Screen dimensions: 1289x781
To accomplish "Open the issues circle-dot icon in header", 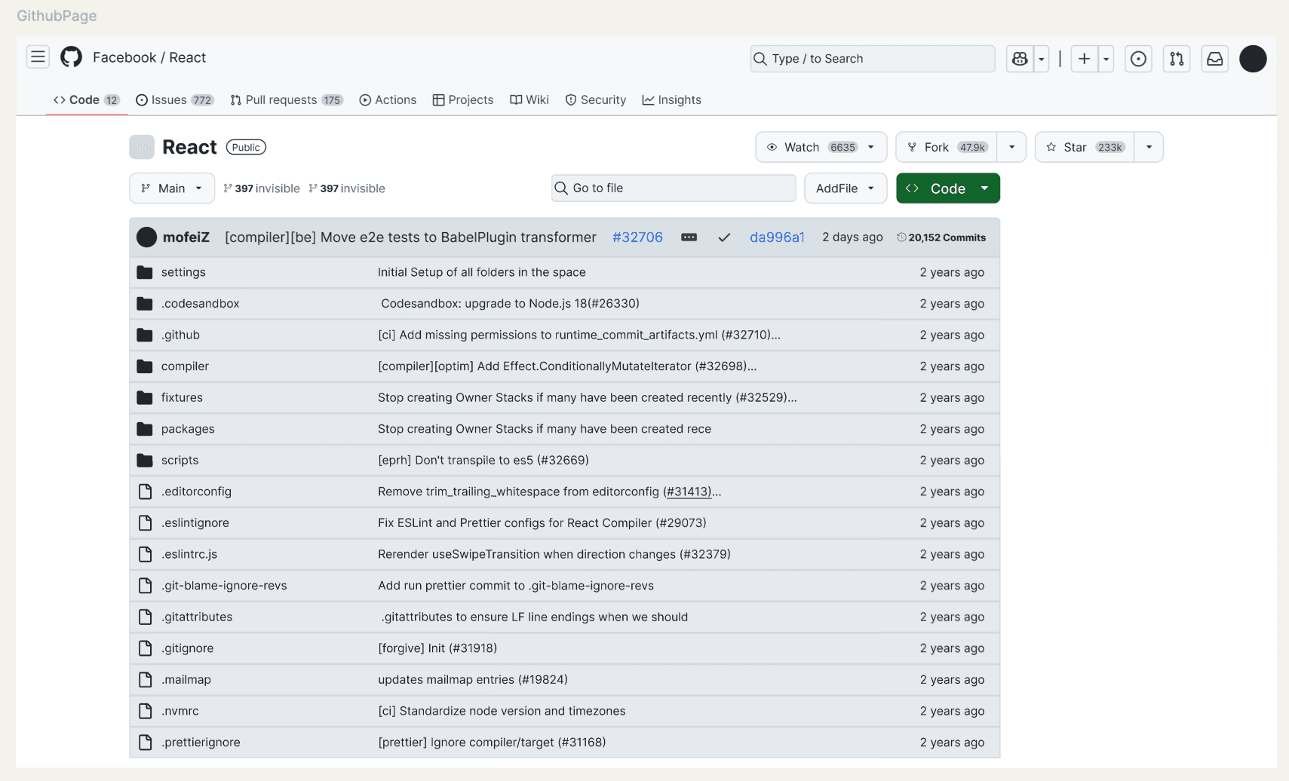I will pyautogui.click(x=1138, y=59).
